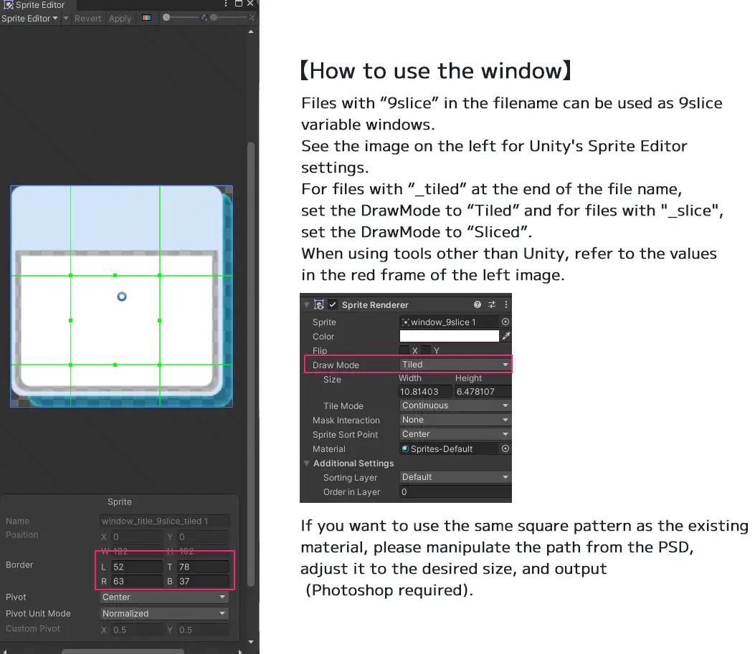Click the object picker next to window_9slice 1
Image resolution: width=755 pixels, height=654 pixels.
point(505,322)
